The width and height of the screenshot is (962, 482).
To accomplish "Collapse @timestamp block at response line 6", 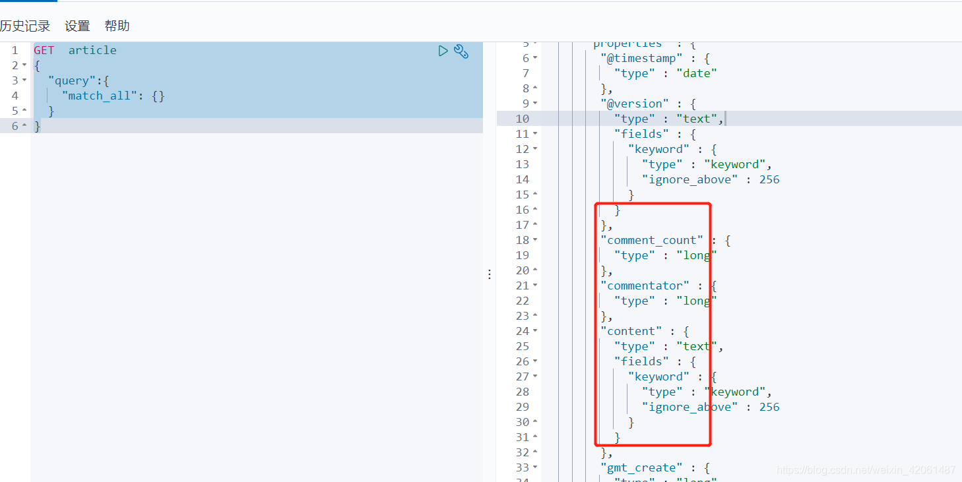I will (x=535, y=58).
